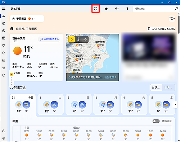Open Hourly forecast clock sidebar icon
The width and height of the screenshot is (180, 142).
point(4,31)
